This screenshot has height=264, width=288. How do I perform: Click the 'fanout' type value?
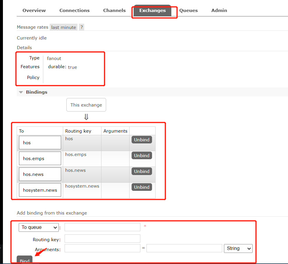(54, 59)
